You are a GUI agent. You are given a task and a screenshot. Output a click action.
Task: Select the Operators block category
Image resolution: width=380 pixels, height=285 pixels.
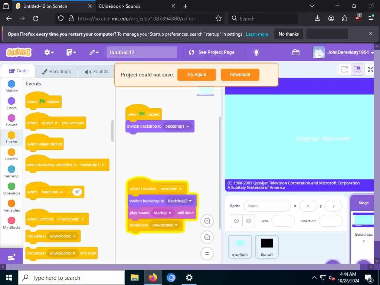click(x=12, y=189)
